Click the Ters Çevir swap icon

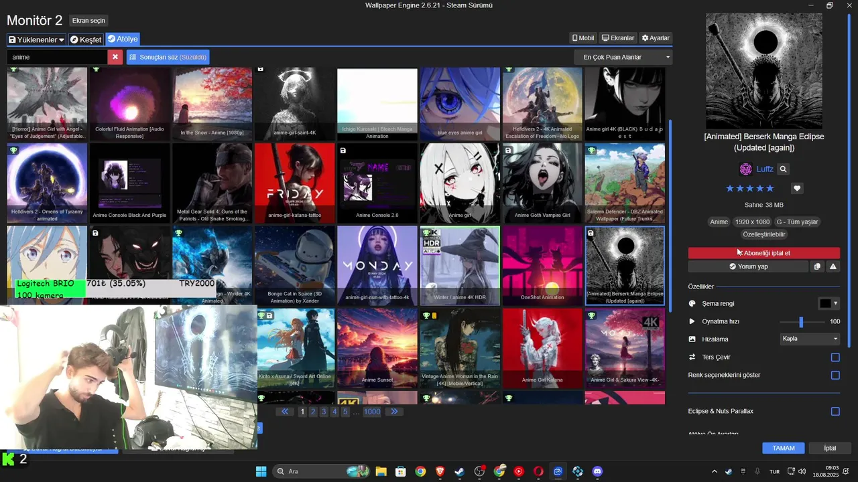click(692, 357)
